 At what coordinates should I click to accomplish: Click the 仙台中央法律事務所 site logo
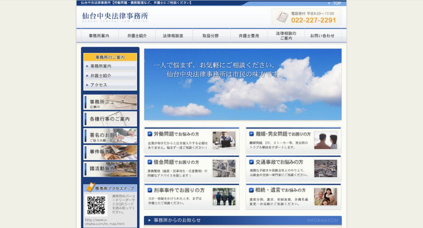pyautogui.click(x=115, y=17)
